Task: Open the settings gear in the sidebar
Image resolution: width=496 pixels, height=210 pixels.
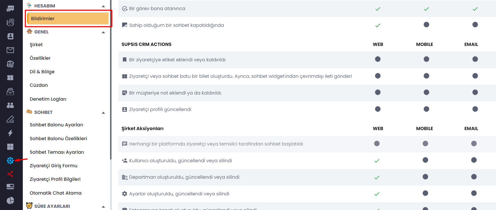Action: 10,160
